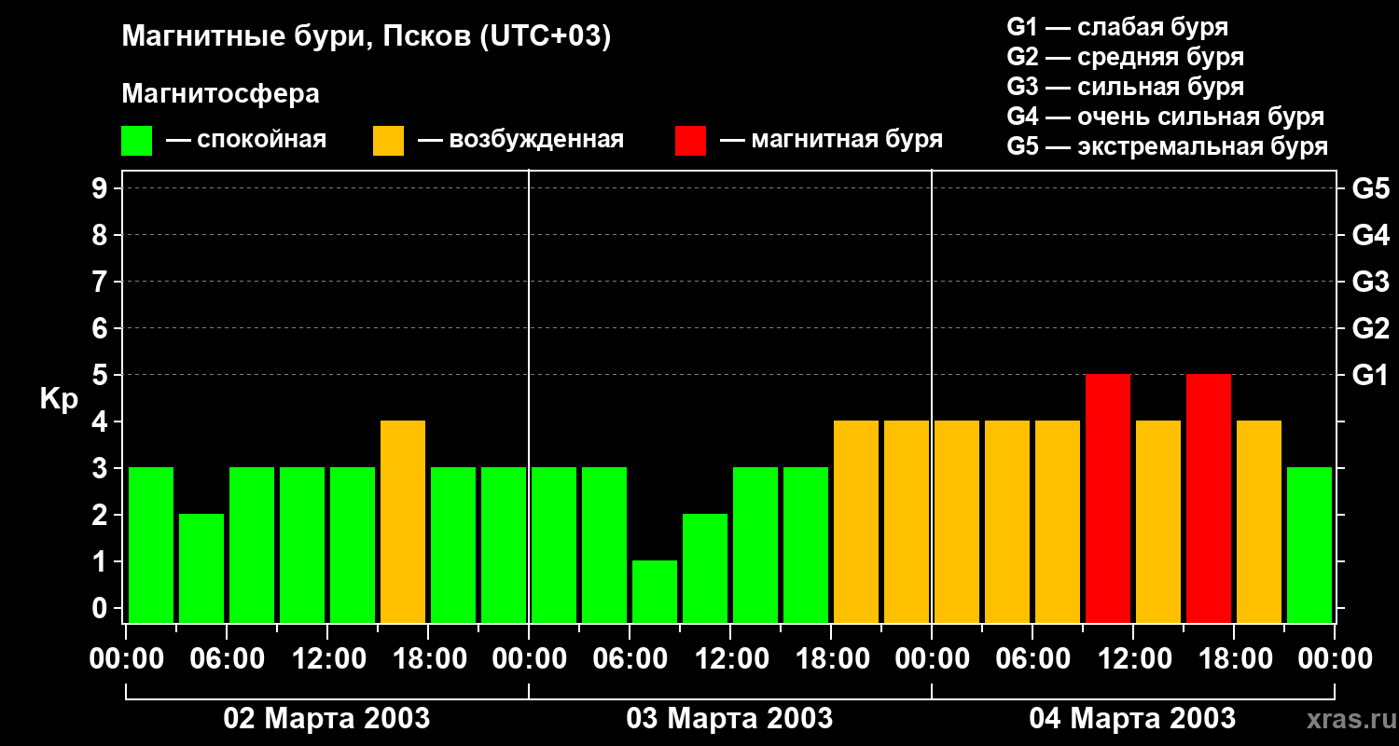The image size is (1399, 746).
Task: Click the red 'магнитная буря' legend swatch
Action: (x=690, y=141)
